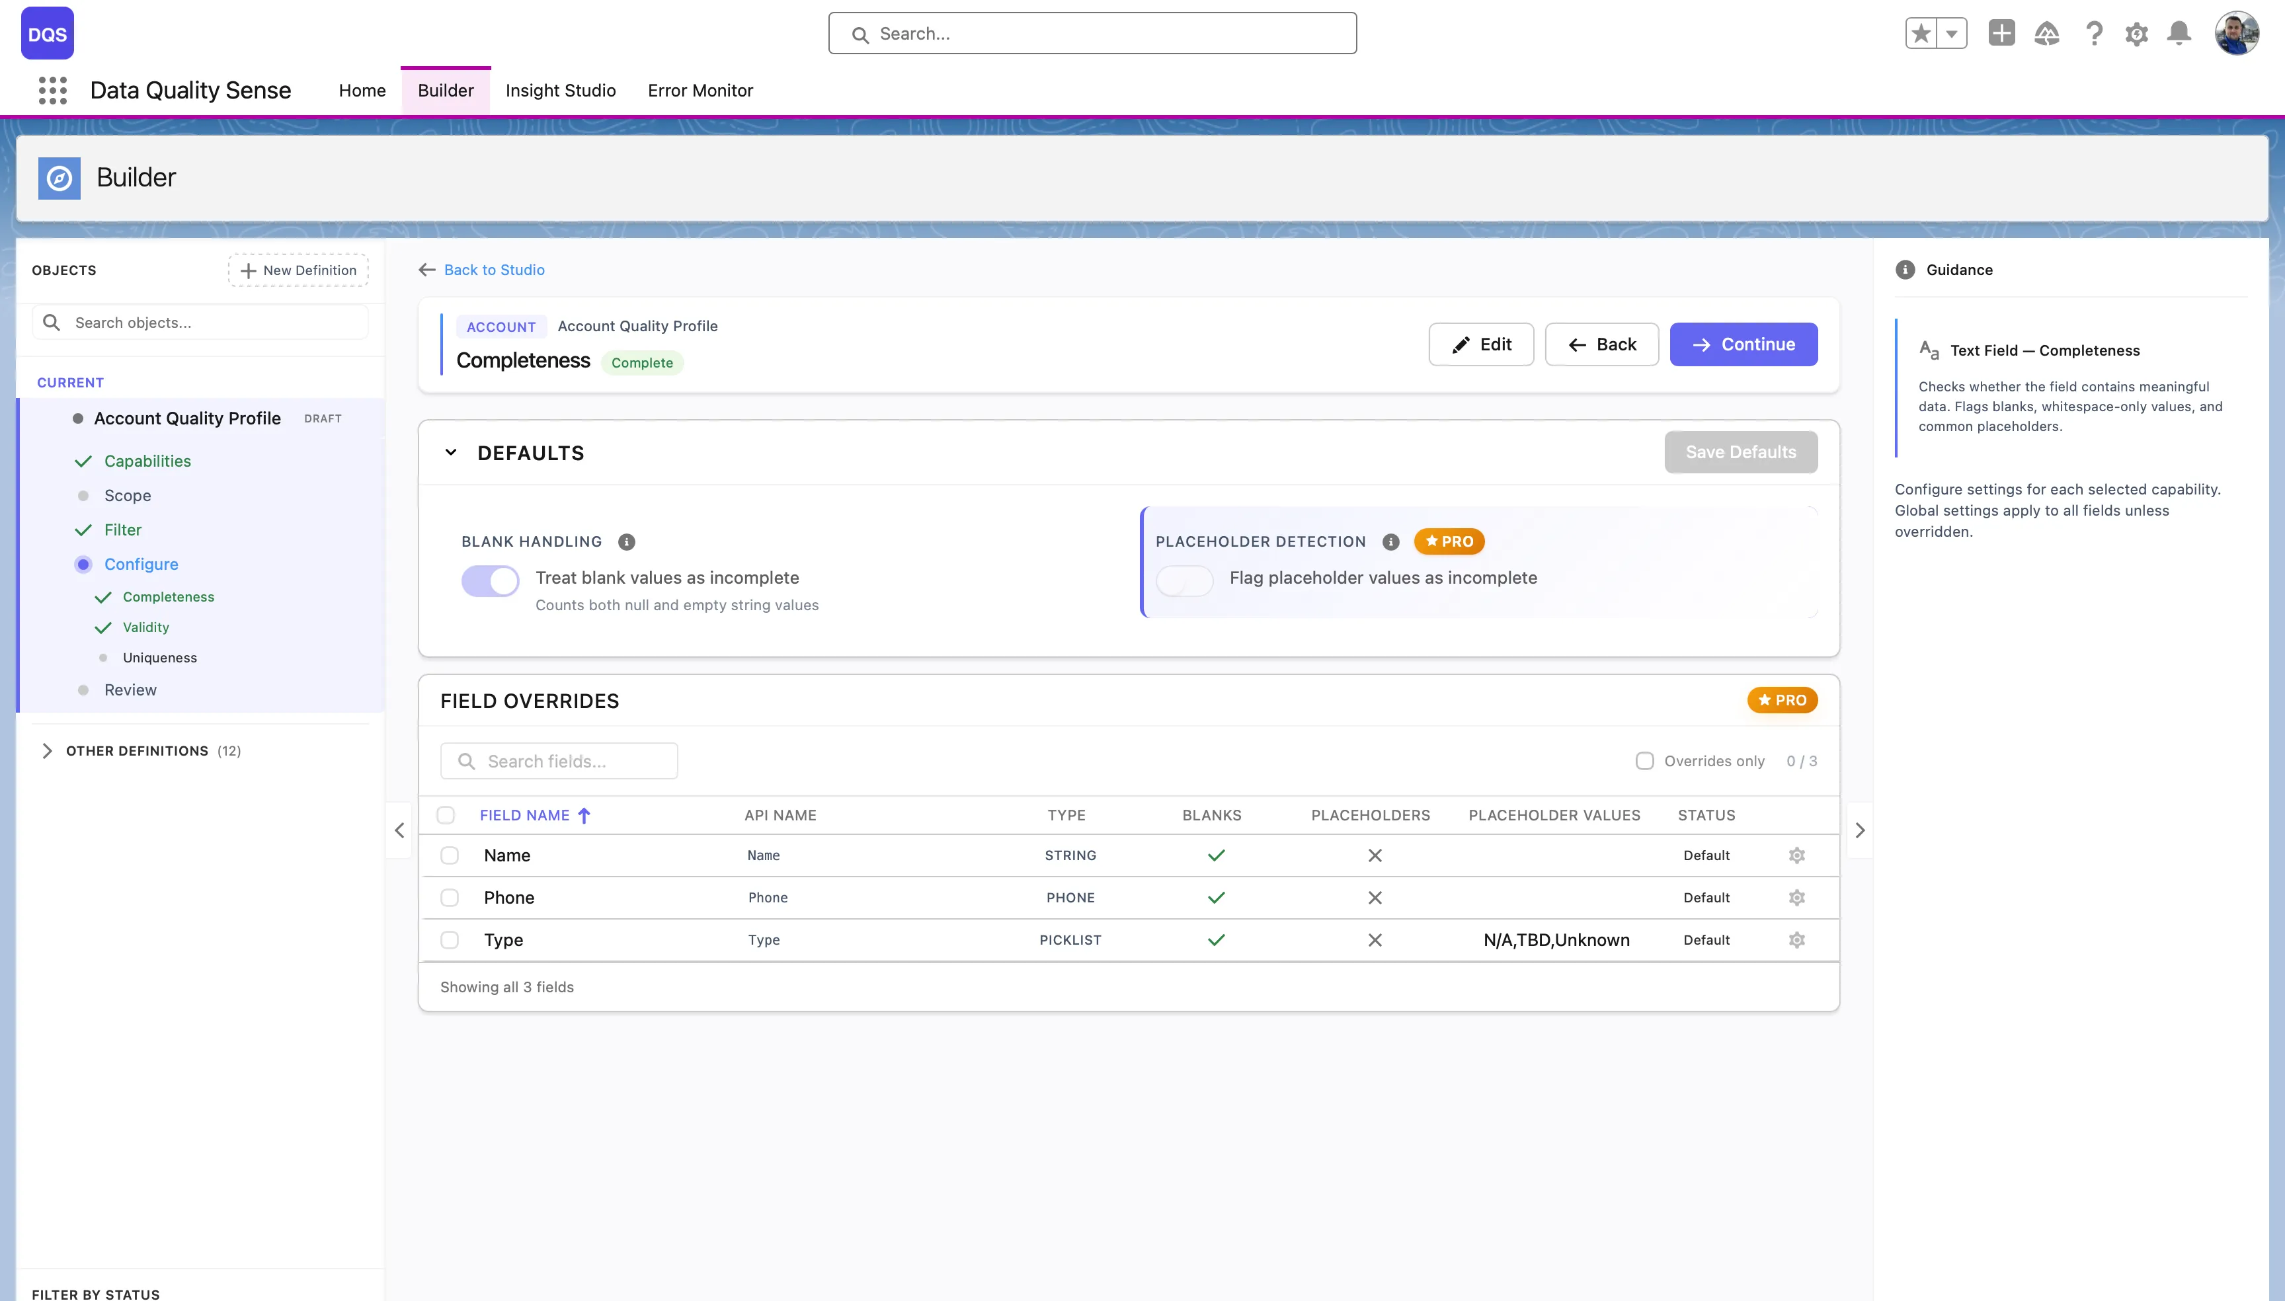Viewport: 2285px width, 1301px height.
Task: Click the Guidance panel info icon
Action: pyautogui.click(x=1906, y=269)
